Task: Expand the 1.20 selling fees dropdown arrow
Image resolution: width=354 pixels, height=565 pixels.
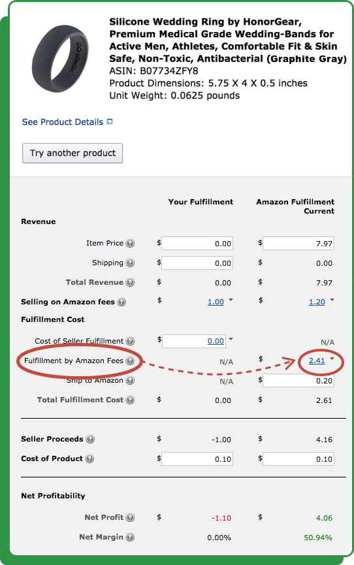Action: pyautogui.click(x=332, y=300)
